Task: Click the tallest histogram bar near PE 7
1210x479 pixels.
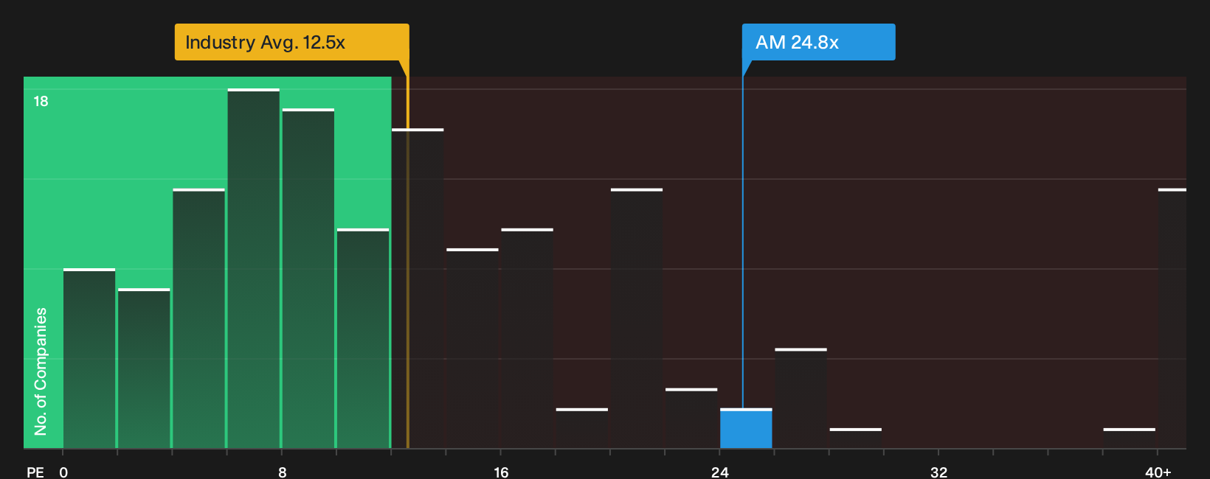Action: (254, 268)
